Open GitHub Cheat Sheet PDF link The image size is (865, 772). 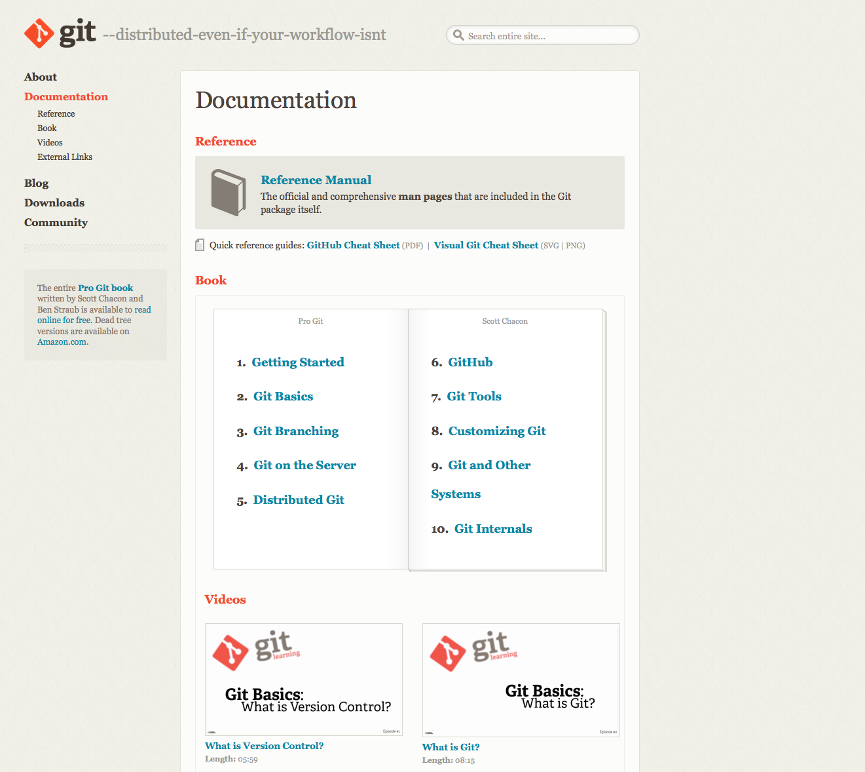click(353, 245)
